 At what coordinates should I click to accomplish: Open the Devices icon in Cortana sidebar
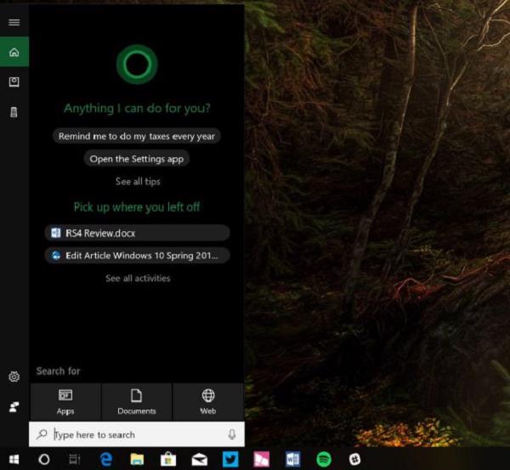point(14,111)
